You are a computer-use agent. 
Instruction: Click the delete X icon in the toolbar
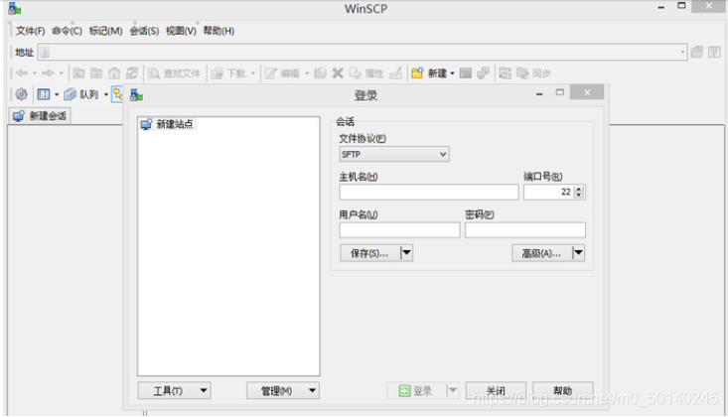(338, 72)
